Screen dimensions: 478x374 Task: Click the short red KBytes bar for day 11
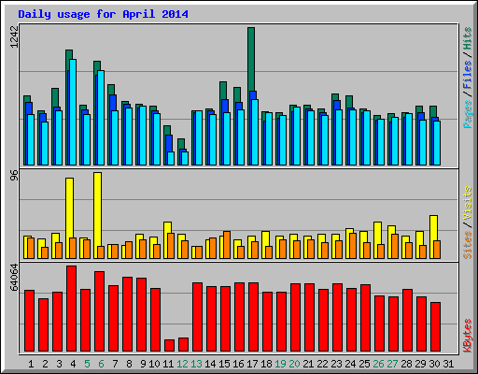pyautogui.click(x=169, y=345)
